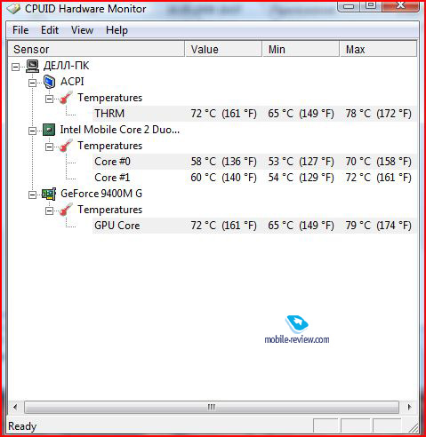
Task: Click the thermometer icon under ACPI
Action: [x=66, y=98]
